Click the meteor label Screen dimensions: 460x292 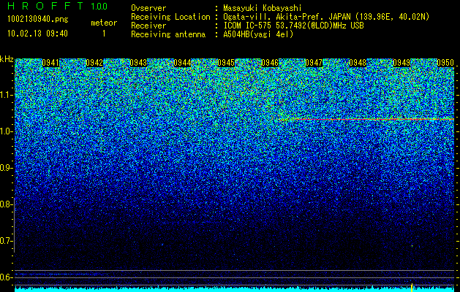[104, 23]
